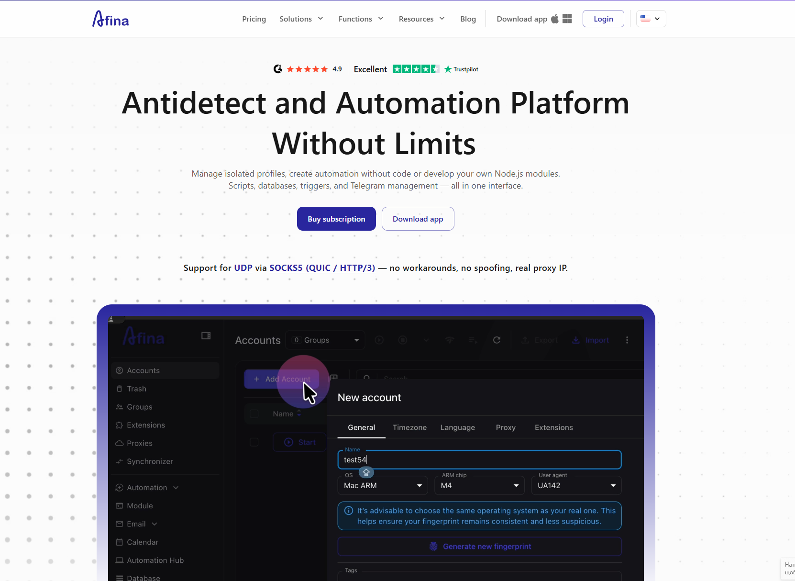Click the Afina logo in the header
This screenshot has width=795, height=581.
click(x=110, y=19)
